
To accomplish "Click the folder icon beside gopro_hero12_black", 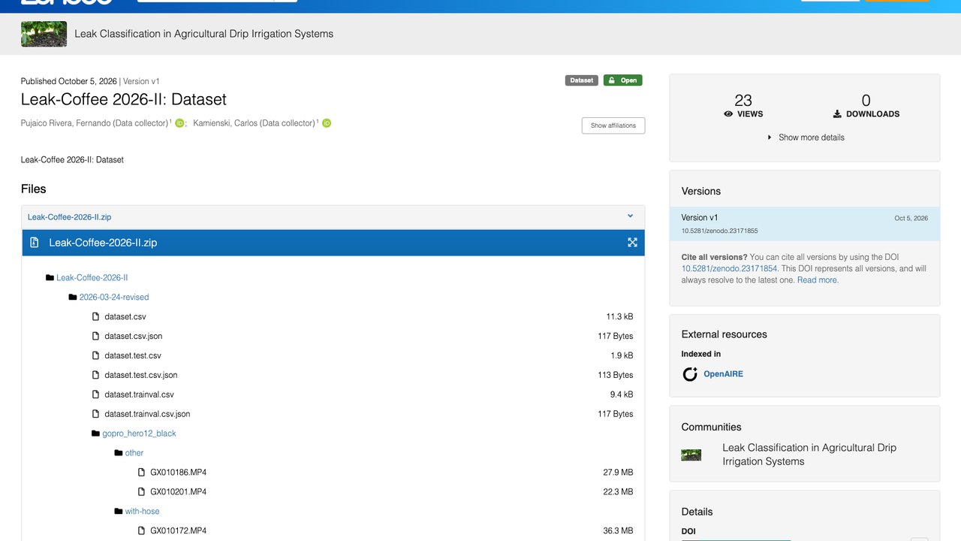I will pyautogui.click(x=95, y=434).
